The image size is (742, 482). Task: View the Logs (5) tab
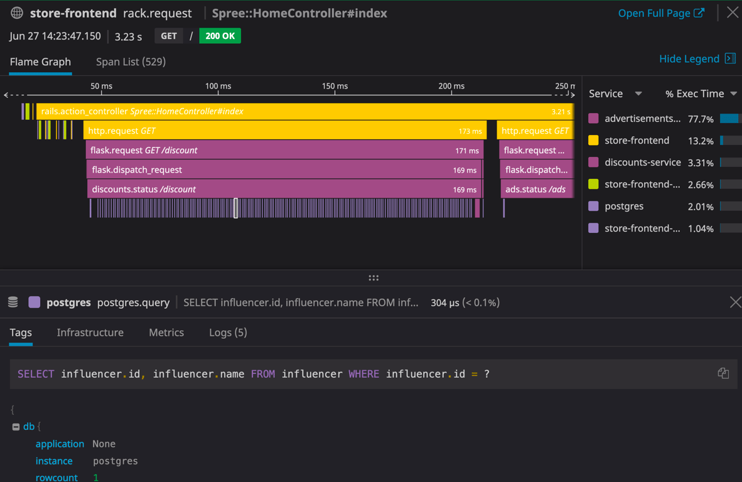tap(228, 333)
